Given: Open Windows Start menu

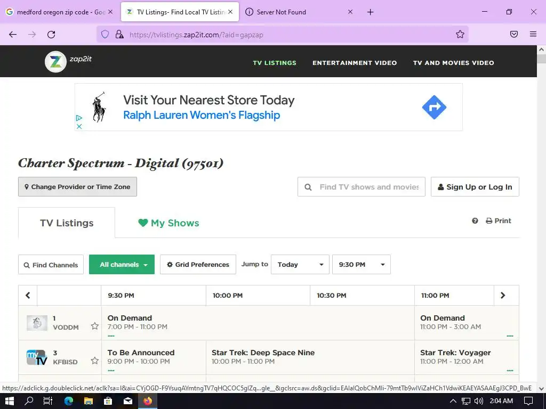Looking at the screenshot, I should (x=10, y=401).
